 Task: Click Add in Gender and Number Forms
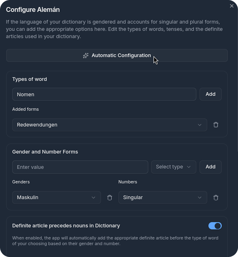coord(210,167)
